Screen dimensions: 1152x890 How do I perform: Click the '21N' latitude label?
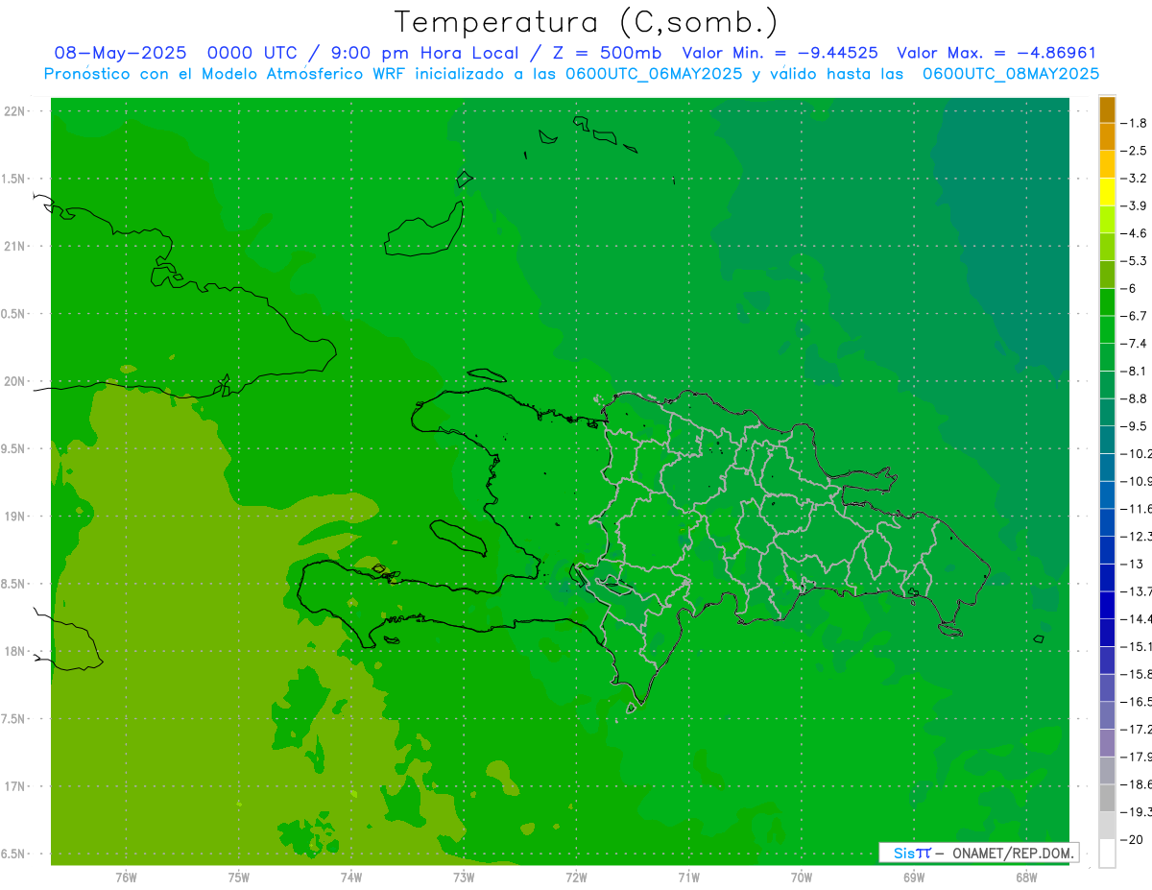[x=14, y=247]
